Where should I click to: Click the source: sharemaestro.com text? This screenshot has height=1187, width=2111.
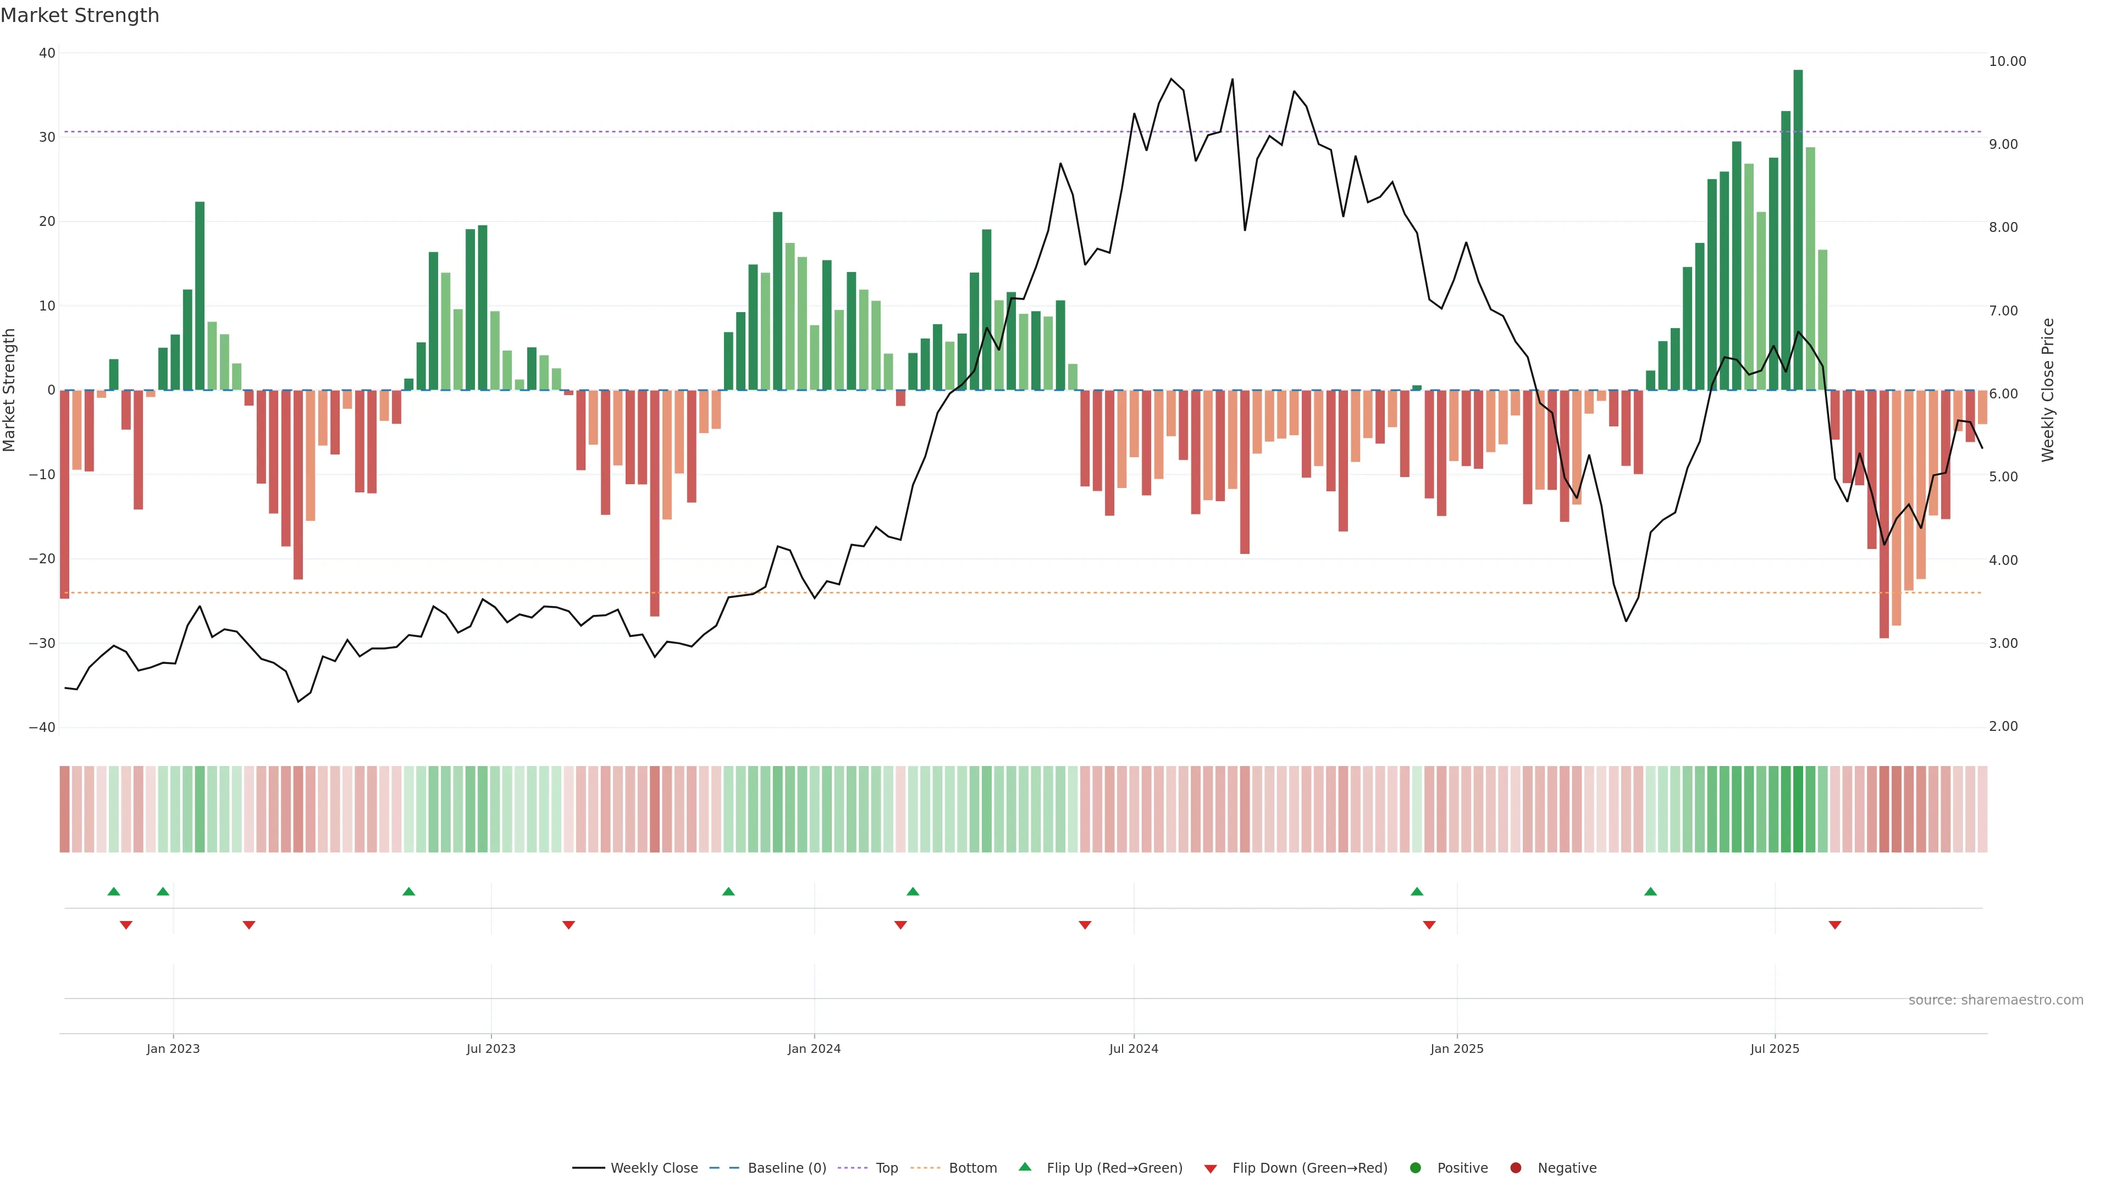point(1996,1000)
